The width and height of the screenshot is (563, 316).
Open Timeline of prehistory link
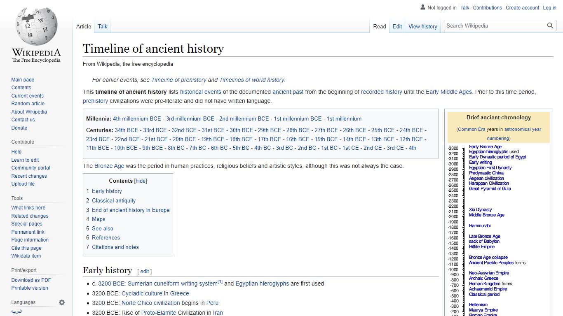pyautogui.click(x=179, y=80)
